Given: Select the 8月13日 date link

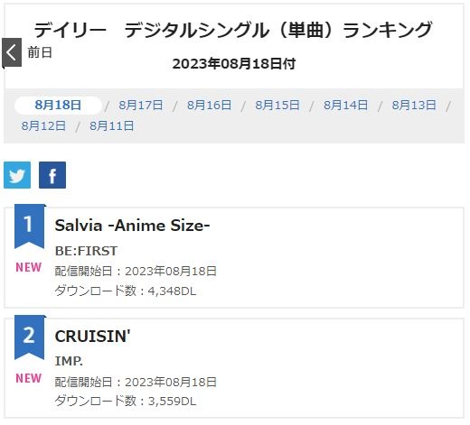Looking at the screenshot, I should tap(414, 106).
